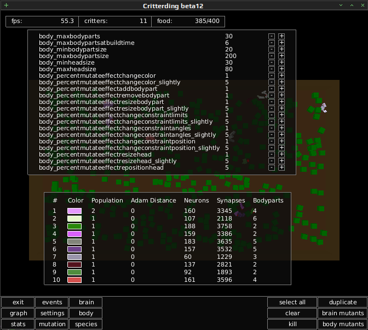
Task: Plus for body_percentmutateeffectchangeconstraintposition_slightly
Action: pyautogui.click(x=281, y=148)
